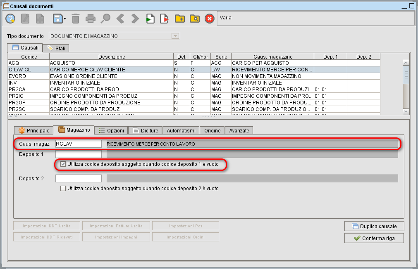The height and width of the screenshot is (269, 418).
Task: Open the Automatismi tab
Action: [181, 130]
